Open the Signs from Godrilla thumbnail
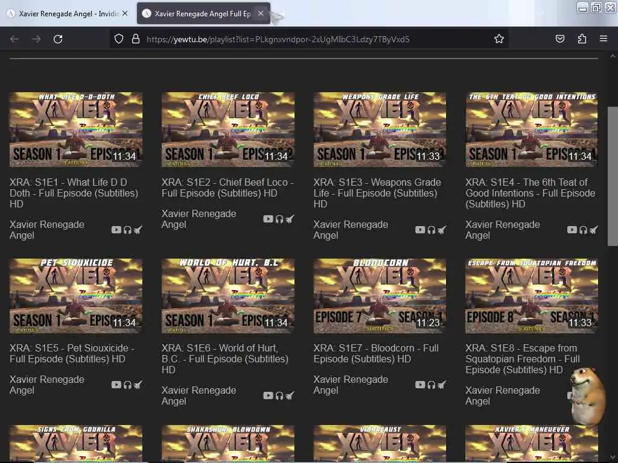The width and height of the screenshot is (618, 463). coord(76,443)
